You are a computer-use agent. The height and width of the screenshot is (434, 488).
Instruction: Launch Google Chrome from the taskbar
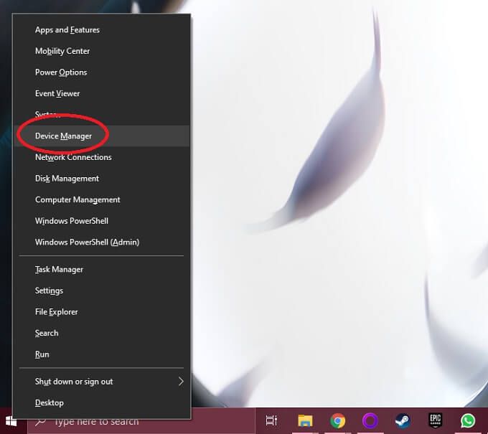click(338, 421)
